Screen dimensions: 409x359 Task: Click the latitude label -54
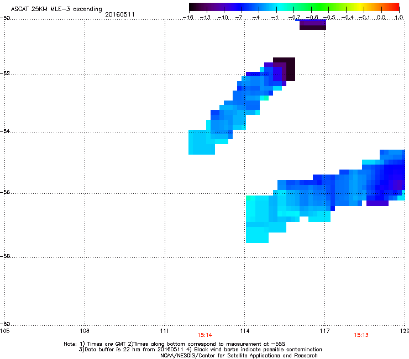tap(5, 131)
